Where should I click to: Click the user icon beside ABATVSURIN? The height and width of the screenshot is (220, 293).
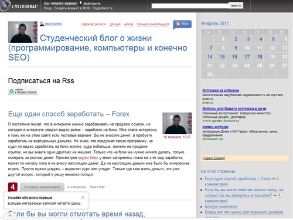42,23
